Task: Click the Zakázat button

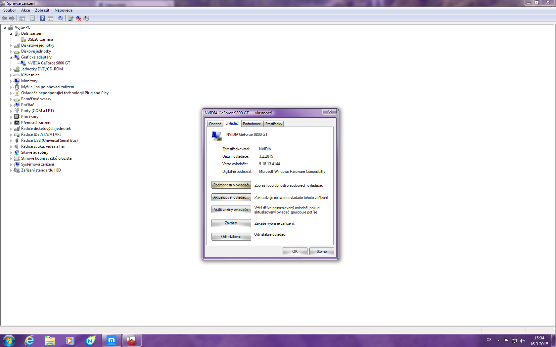Action: (x=231, y=223)
